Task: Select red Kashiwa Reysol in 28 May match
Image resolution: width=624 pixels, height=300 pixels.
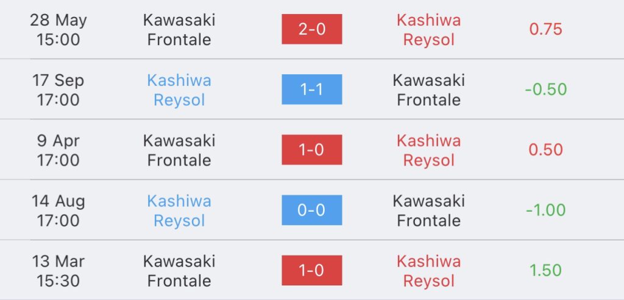Action: pyautogui.click(x=428, y=29)
